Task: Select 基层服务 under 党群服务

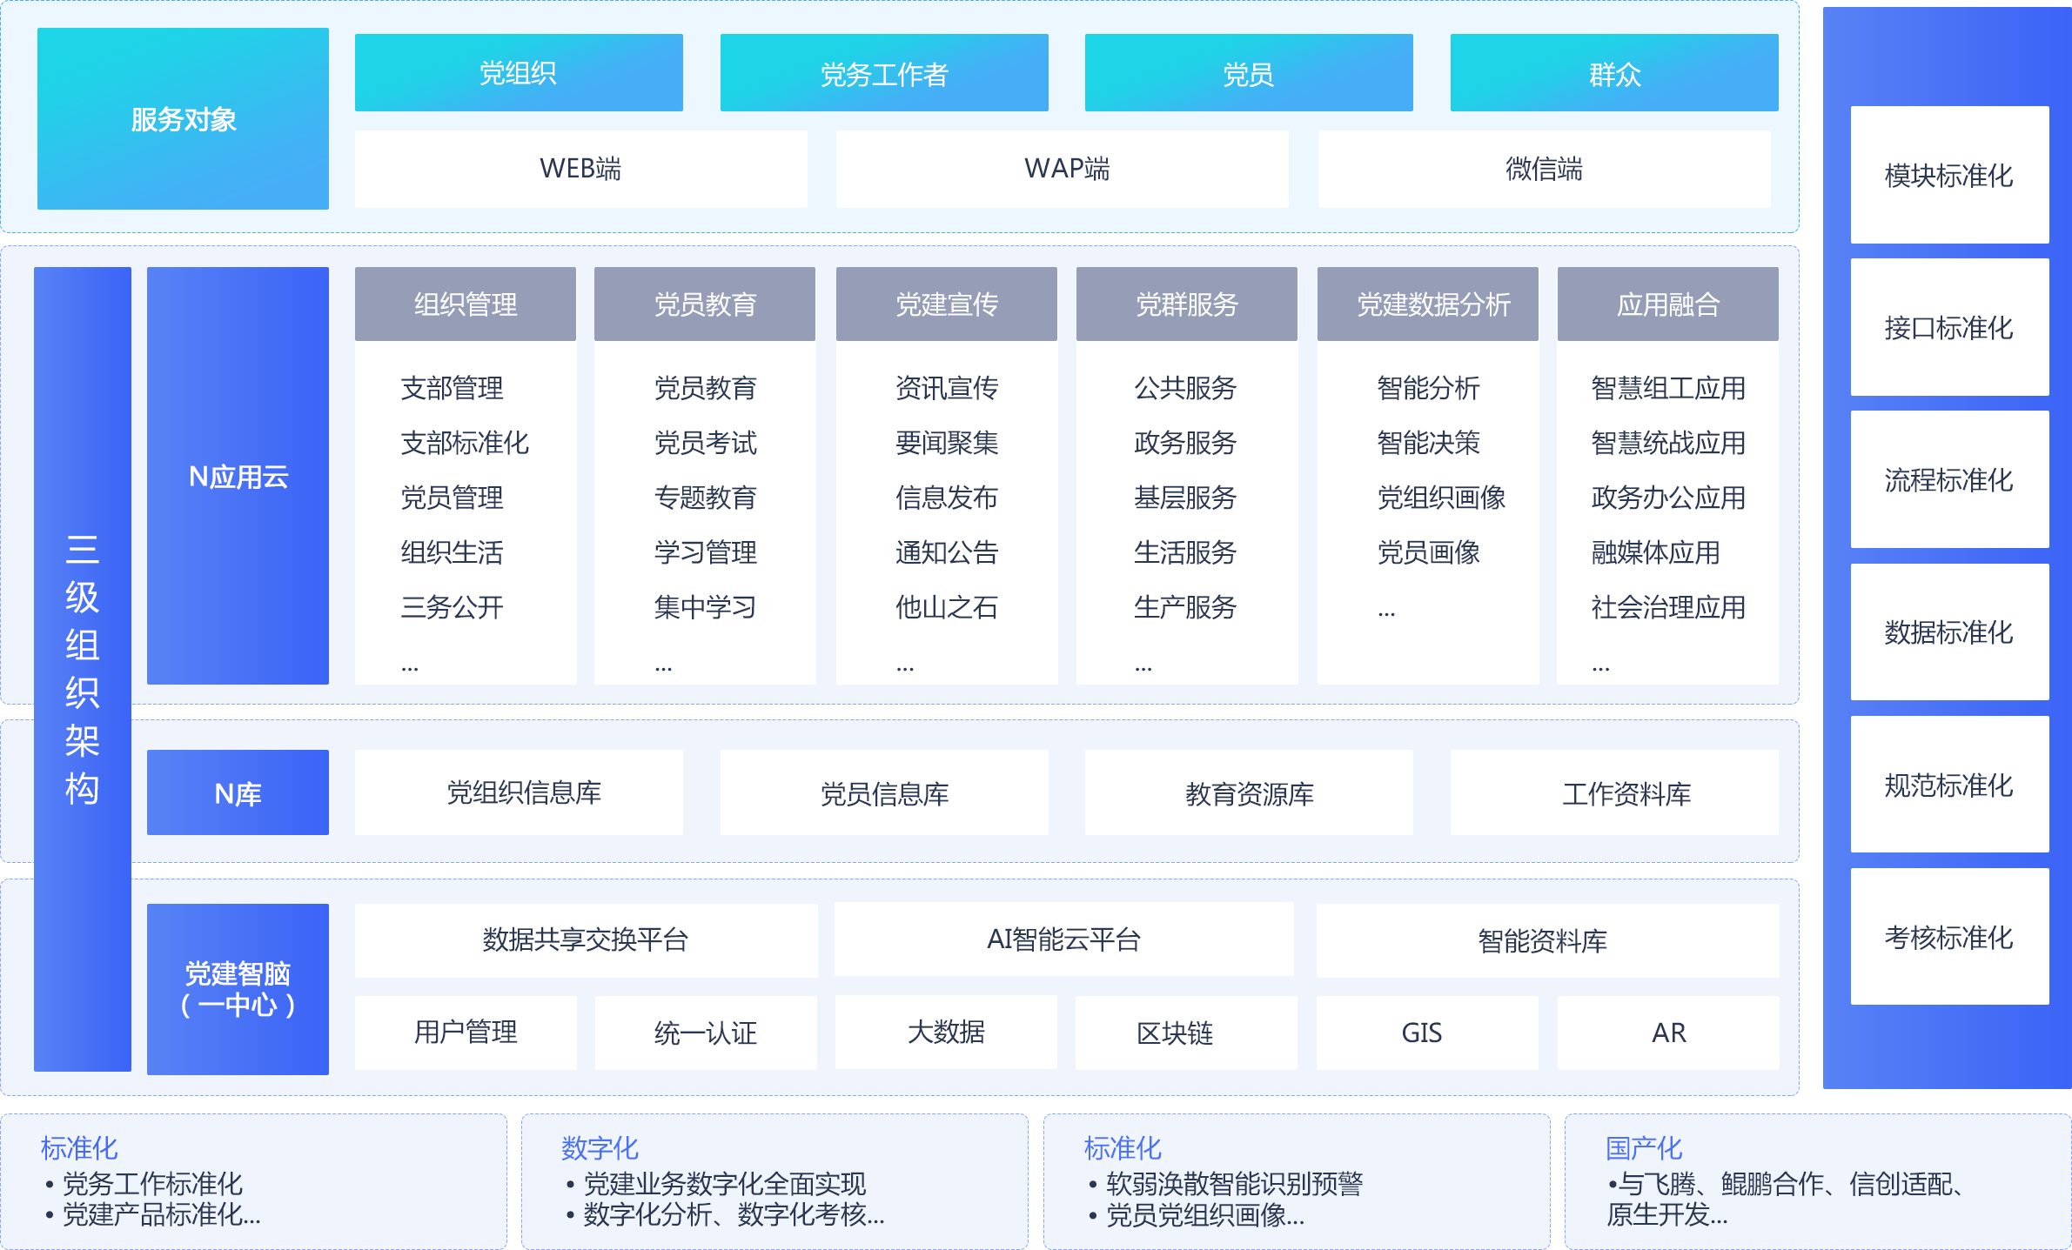Action: 1185,498
